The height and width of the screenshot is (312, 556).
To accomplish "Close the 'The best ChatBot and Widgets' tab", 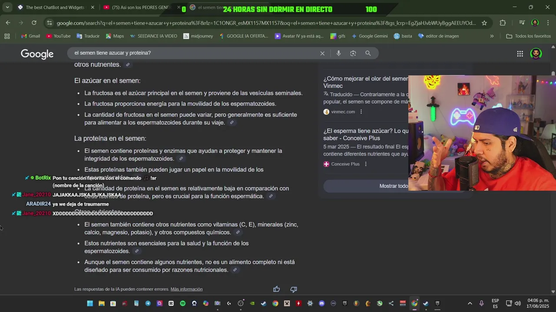I will 93,7.
